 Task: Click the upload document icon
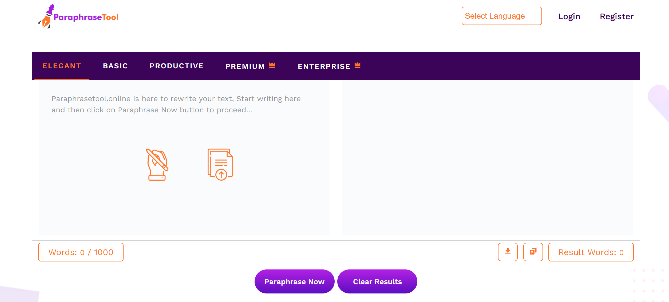[220, 165]
